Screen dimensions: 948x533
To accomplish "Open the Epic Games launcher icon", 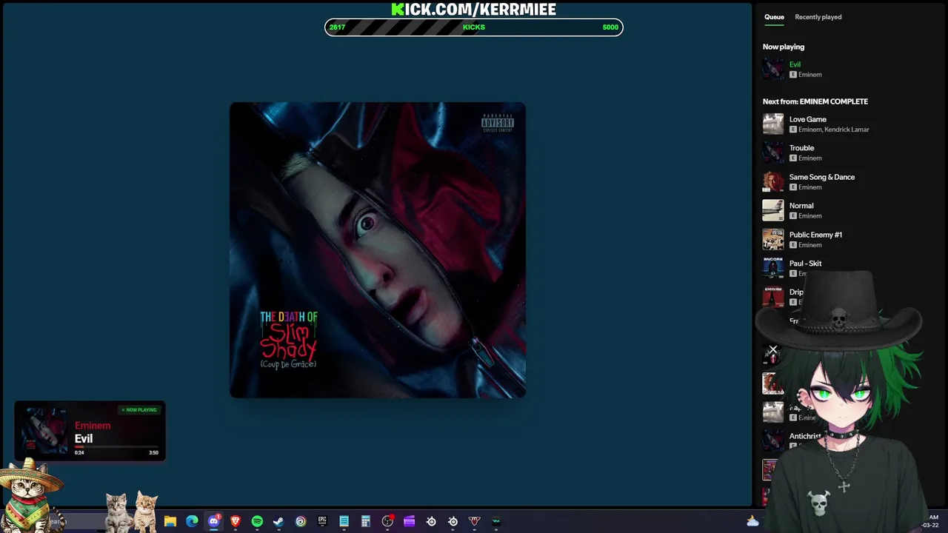I will [x=322, y=521].
